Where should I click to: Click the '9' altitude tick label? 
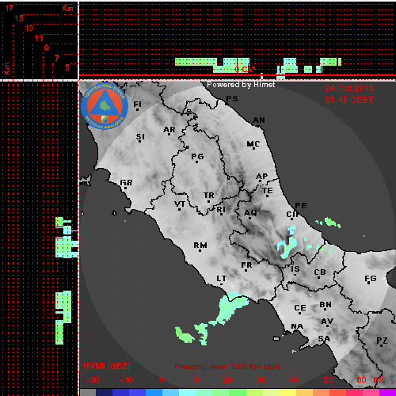tap(47, 48)
